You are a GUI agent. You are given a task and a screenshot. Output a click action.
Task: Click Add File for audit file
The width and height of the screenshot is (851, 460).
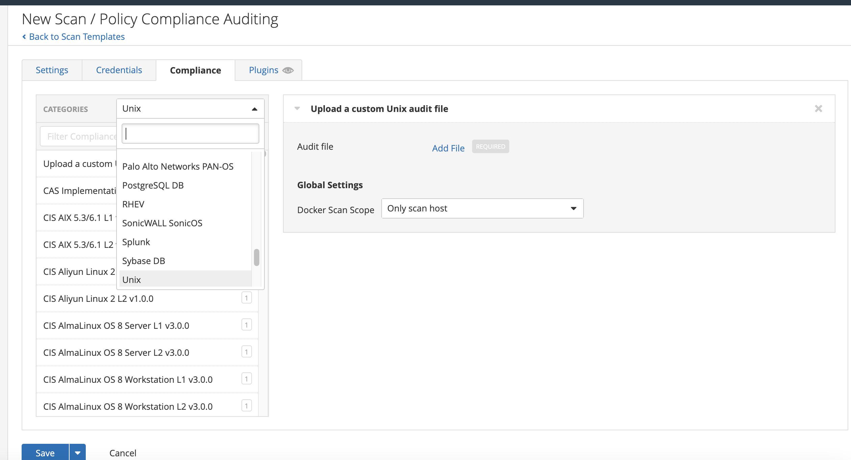(448, 148)
